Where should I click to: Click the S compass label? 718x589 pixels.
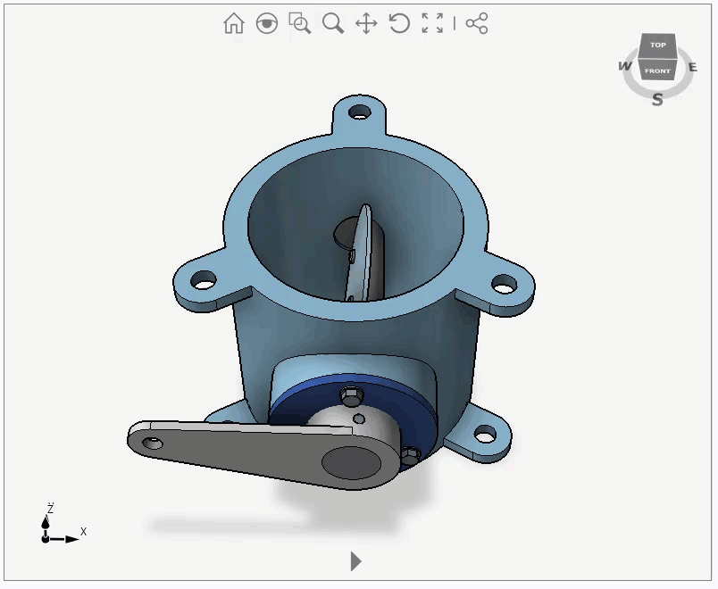pyautogui.click(x=657, y=99)
